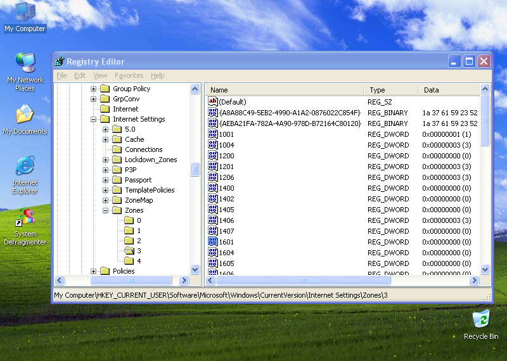This screenshot has height=361, width=507.
Task: Sort values by the Name column header
Action: click(x=285, y=90)
